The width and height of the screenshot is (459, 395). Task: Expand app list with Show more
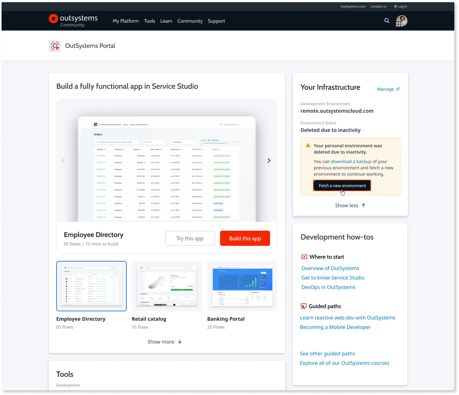pos(165,342)
